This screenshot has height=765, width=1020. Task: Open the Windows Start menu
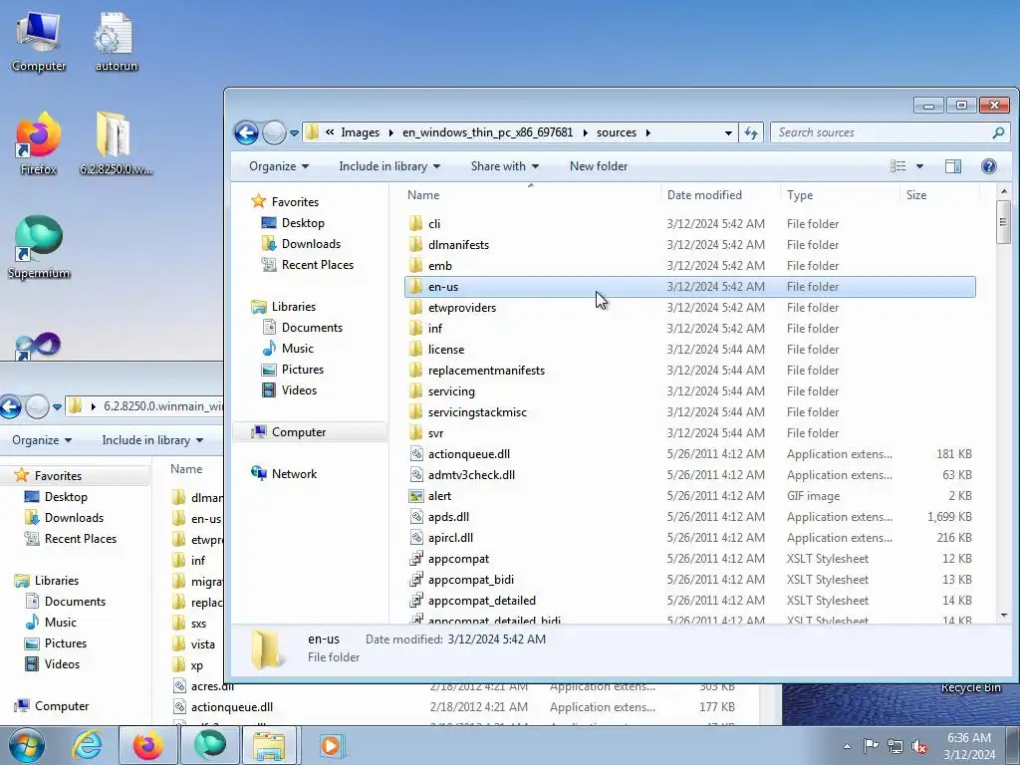(26, 745)
